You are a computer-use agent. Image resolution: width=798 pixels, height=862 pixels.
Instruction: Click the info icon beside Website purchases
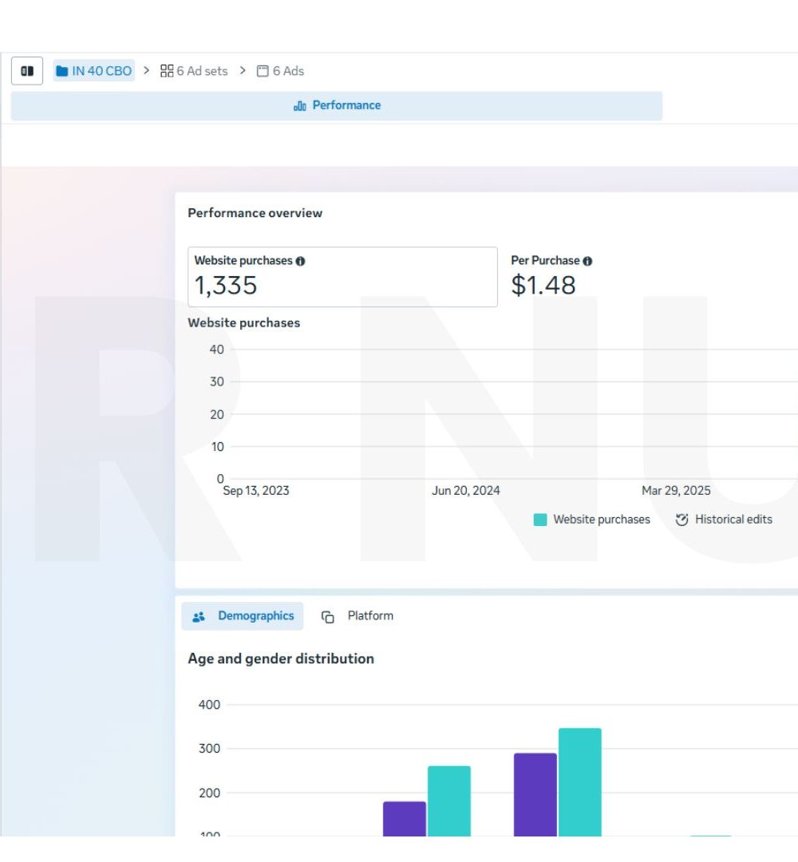click(300, 261)
